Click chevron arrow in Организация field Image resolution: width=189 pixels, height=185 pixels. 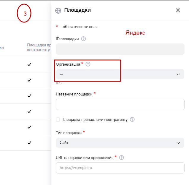click(x=178, y=74)
